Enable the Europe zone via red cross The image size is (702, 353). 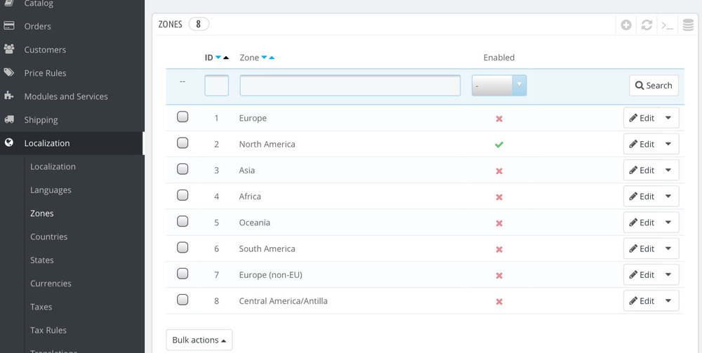[499, 119]
